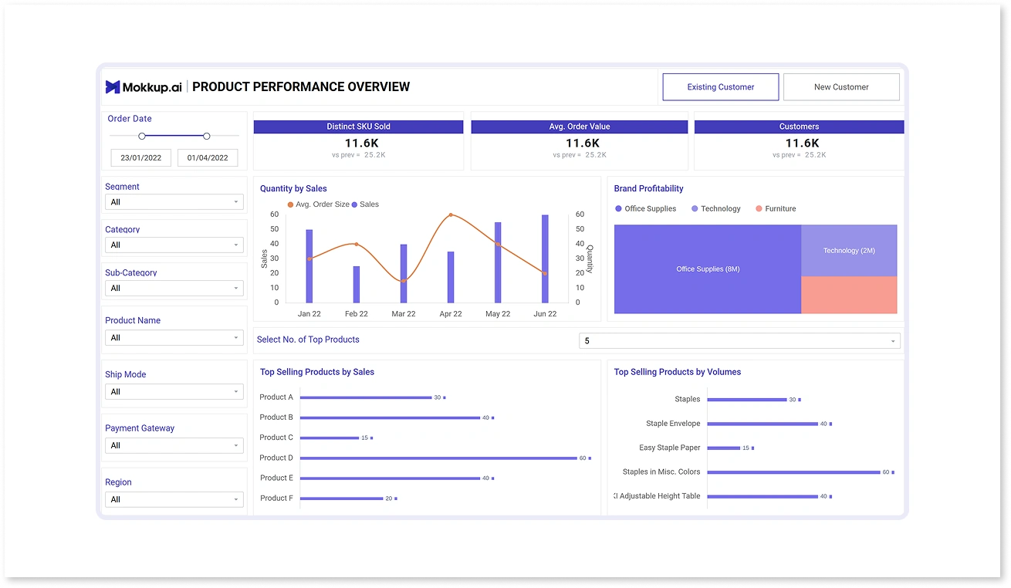
Task: Click the Mokkup.ai logo icon
Action: pyautogui.click(x=113, y=87)
